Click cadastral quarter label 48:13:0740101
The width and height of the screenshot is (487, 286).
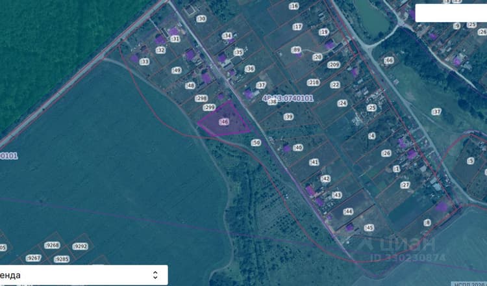[288, 98]
